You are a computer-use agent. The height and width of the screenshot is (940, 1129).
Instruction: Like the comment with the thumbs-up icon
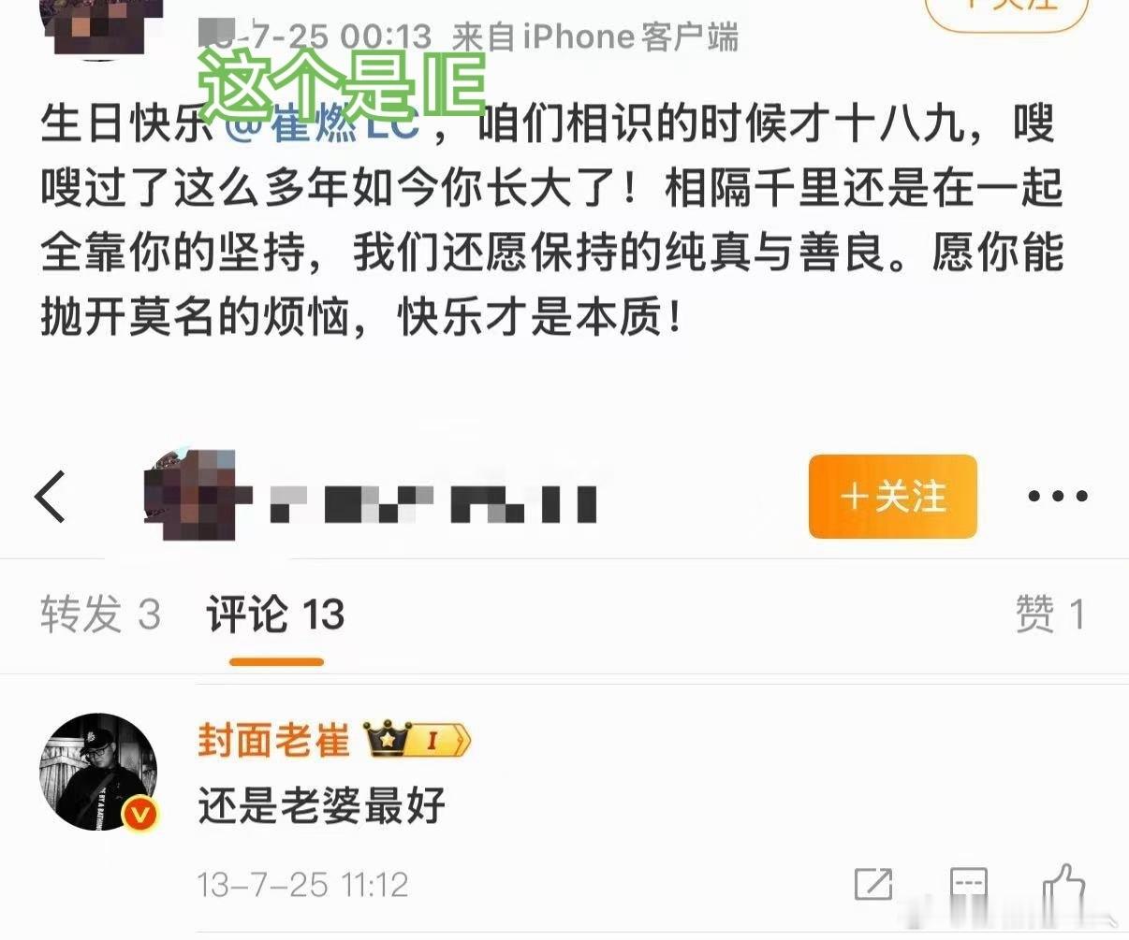[1063, 884]
